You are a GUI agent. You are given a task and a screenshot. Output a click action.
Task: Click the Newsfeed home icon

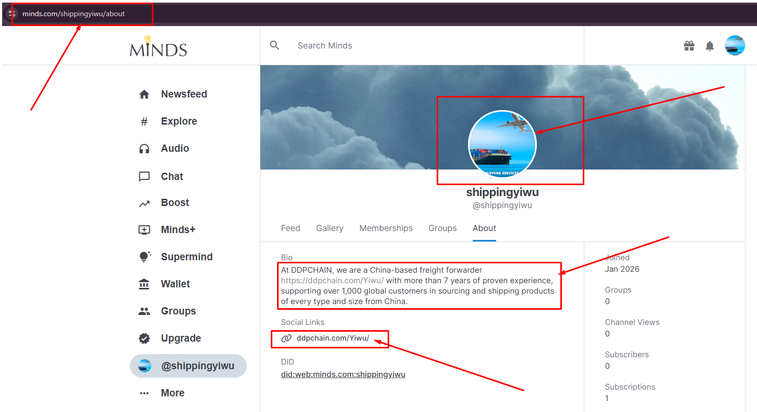pyautogui.click(x=145, y=94)
